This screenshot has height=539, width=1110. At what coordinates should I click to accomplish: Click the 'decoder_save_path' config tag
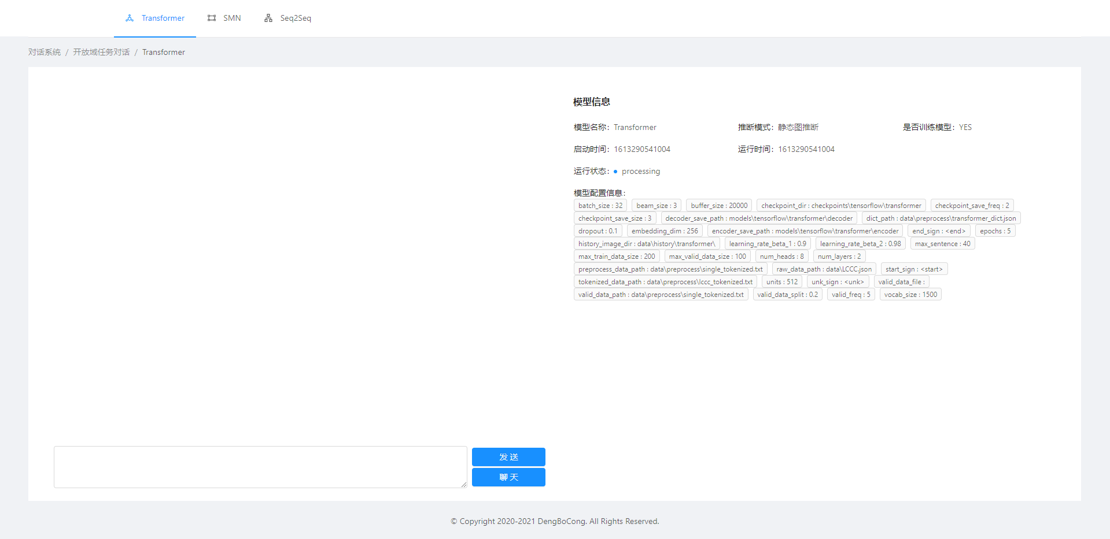pos(759,218)
